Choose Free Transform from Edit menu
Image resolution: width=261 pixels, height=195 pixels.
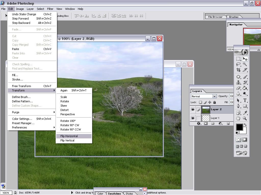(x=32, y=86)
